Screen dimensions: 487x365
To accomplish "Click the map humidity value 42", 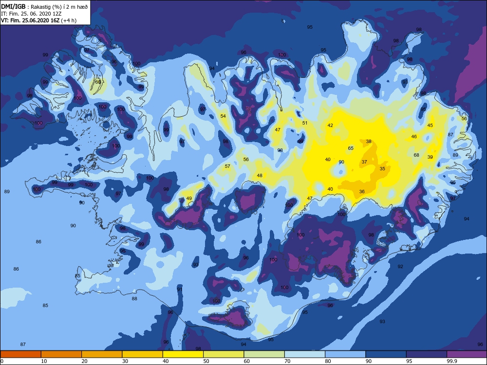I will coord(330,125).
